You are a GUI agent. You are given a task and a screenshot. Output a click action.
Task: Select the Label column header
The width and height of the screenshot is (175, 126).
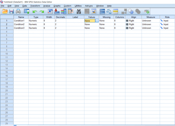[x=75, y=17]
